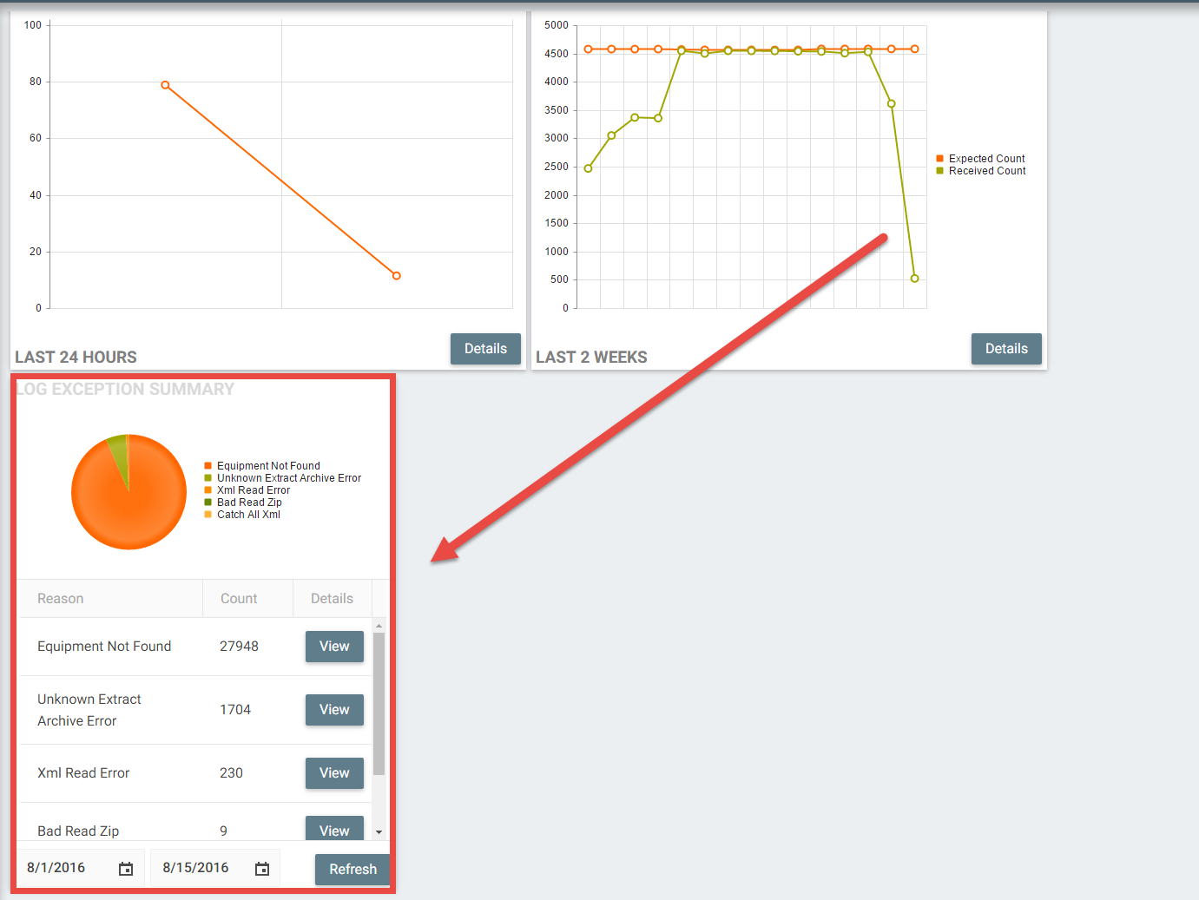Screen dimensions: 1199x900
Task: Open the calendar picker for 8/1/2016
Action: click(126, 869)
